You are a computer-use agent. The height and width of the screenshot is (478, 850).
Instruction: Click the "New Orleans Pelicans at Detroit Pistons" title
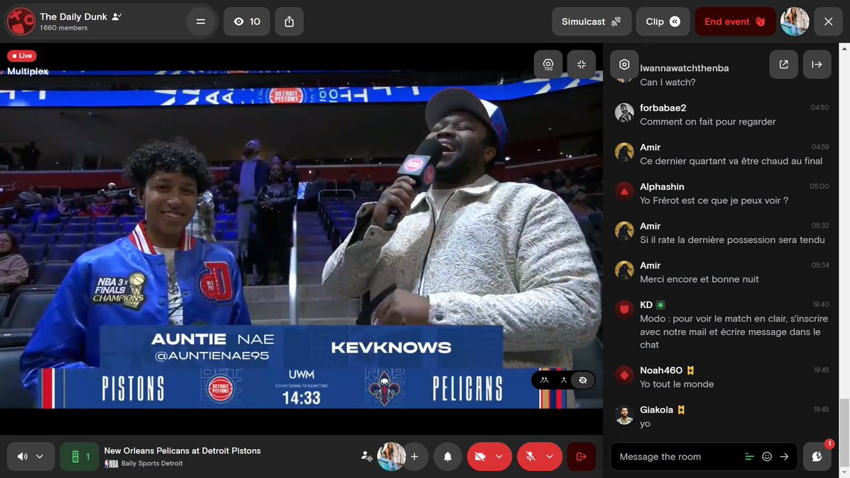point(182,450)
